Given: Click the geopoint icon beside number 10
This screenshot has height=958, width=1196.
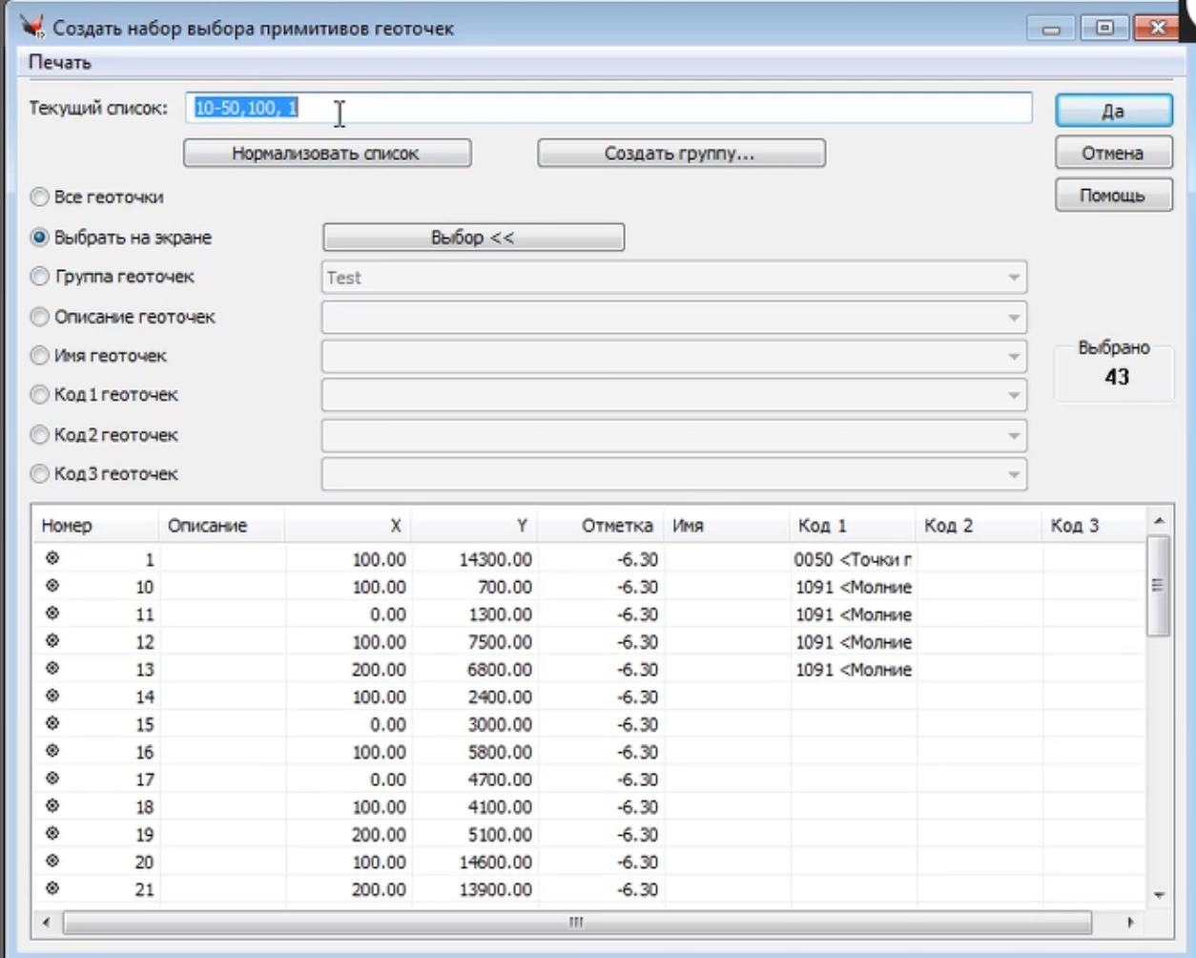Looking at the screenshot, I should pyautogui.click(x=52, y=586).
